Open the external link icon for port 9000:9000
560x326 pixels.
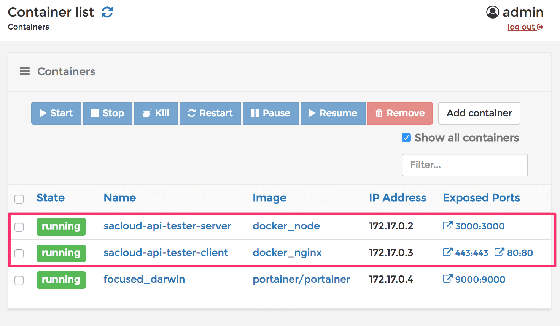447,279
